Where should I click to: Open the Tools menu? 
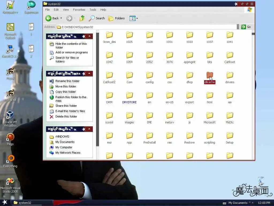(93, 10)
